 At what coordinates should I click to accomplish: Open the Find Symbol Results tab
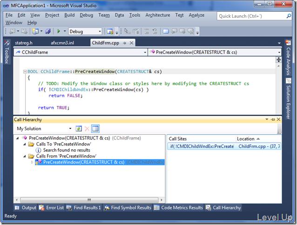pyautogui.click(x=128, y=208)
